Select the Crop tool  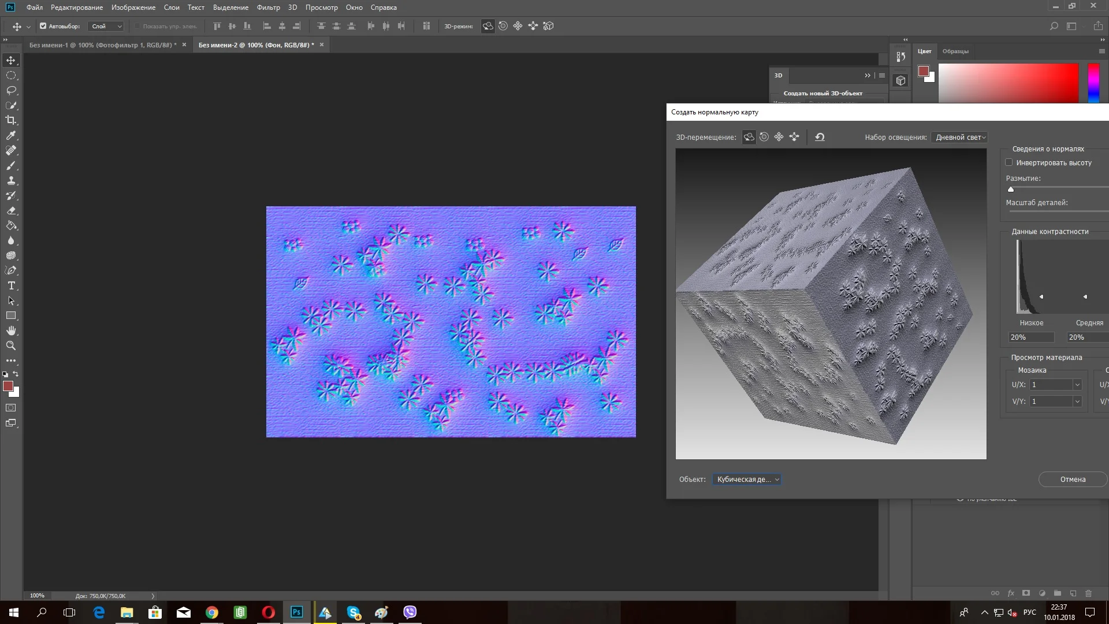point(11,120)
